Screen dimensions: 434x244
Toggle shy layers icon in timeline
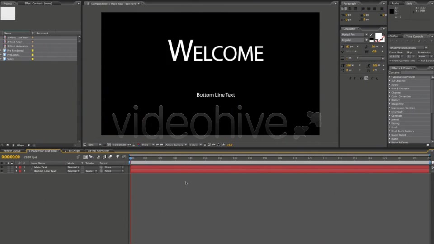tap(99, 157)
